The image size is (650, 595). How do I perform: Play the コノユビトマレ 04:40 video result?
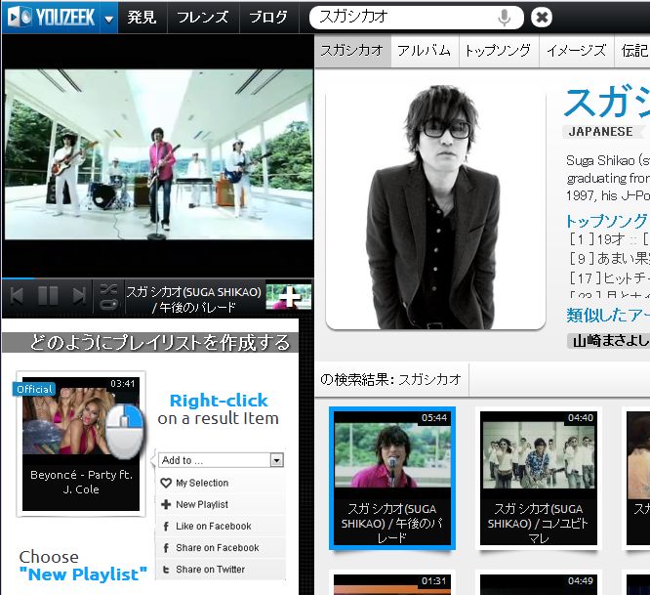click(x=539, y=478)
